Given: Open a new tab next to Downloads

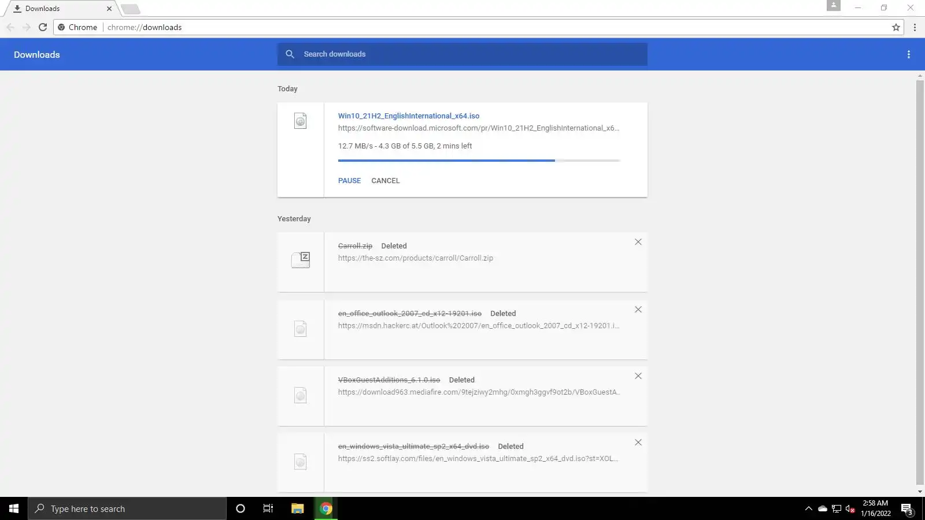Looking at the screenshot, I should 131,9.
